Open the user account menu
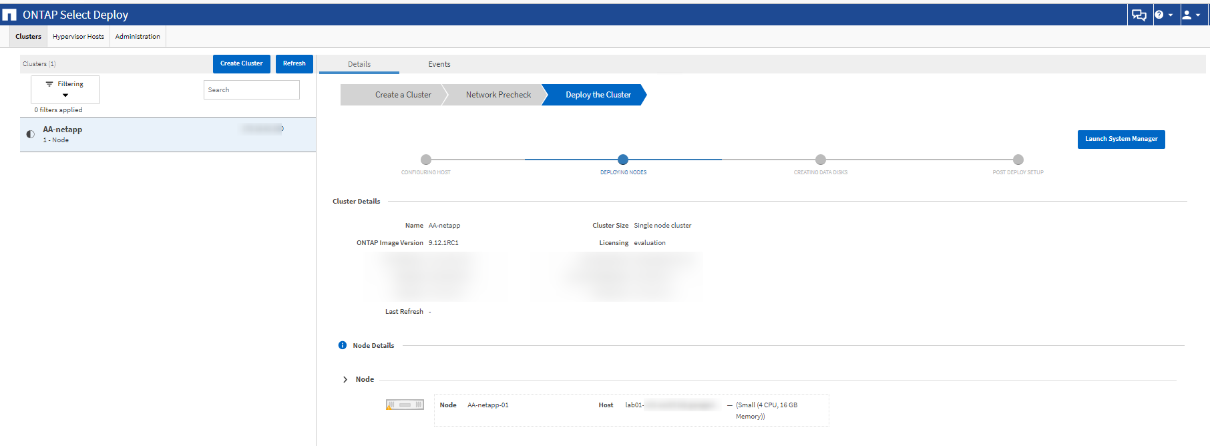 (1191, 15)
